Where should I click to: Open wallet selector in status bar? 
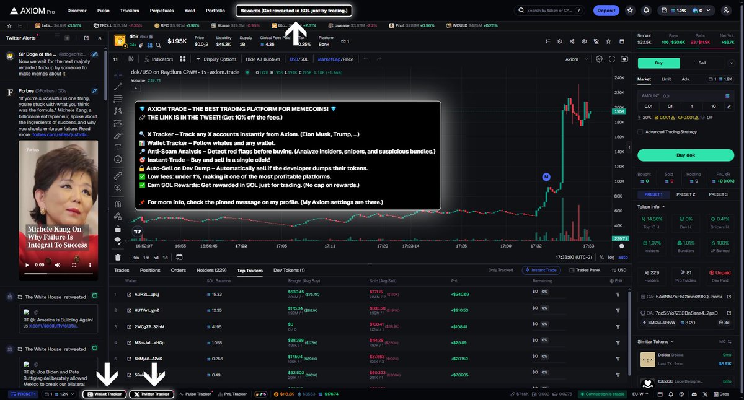[60, 394]
